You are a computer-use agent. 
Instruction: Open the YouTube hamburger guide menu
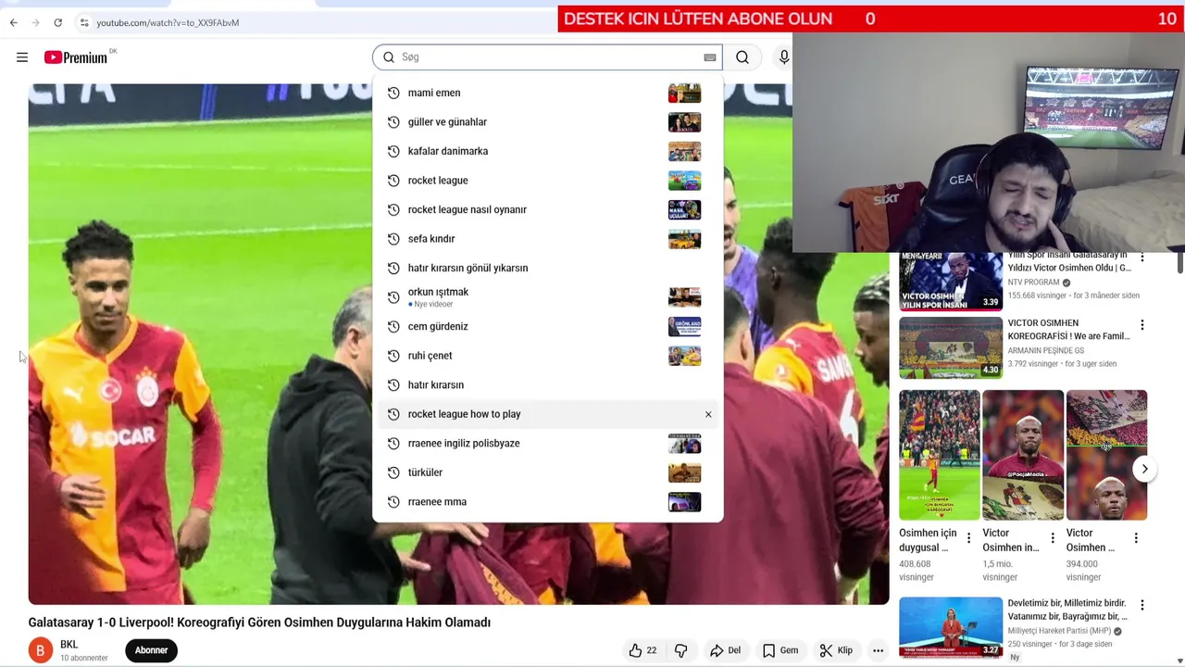22,57
